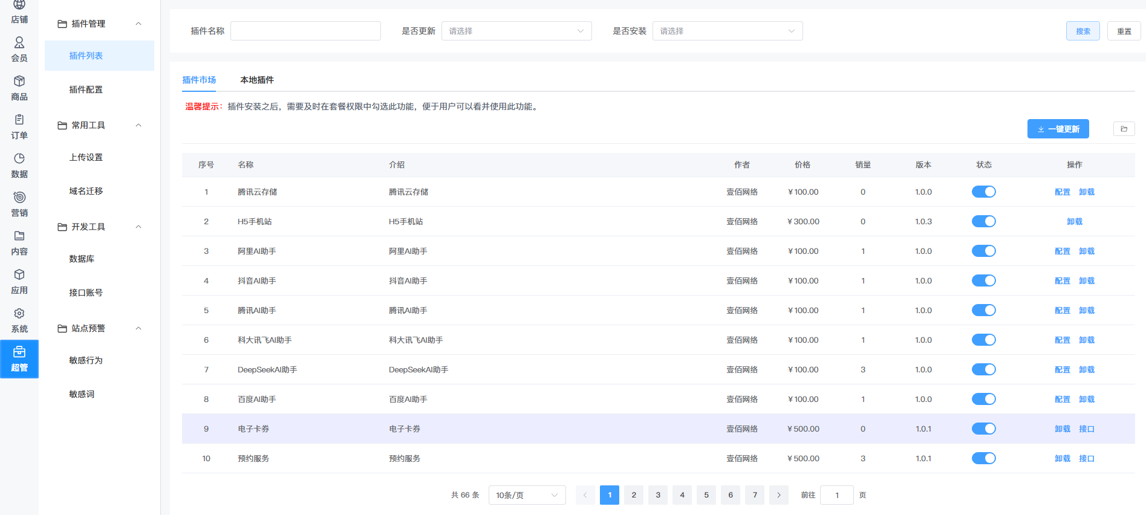Open the 应用 apps section icon
The image size is (1146, 515).
[x=19, y=274]
